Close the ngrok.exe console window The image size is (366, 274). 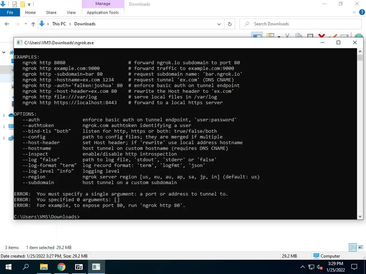click(x=355, y=42)
